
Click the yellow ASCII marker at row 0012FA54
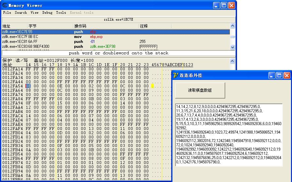[153, 86]
